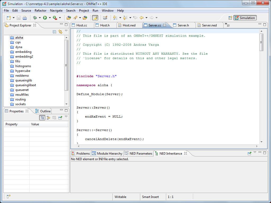Select the queueinglib project folder
The height and width of the screenshot is (203, 271).
(21, 80)
